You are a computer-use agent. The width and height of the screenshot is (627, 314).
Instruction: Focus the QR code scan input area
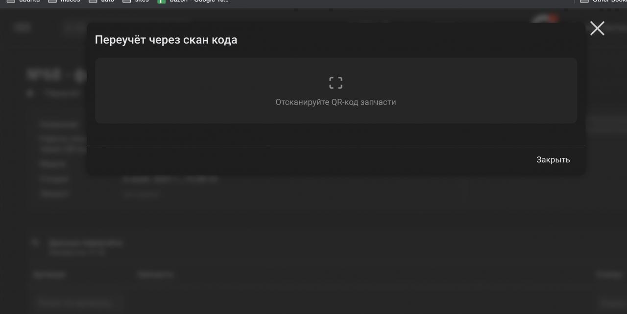click(336, 90)
